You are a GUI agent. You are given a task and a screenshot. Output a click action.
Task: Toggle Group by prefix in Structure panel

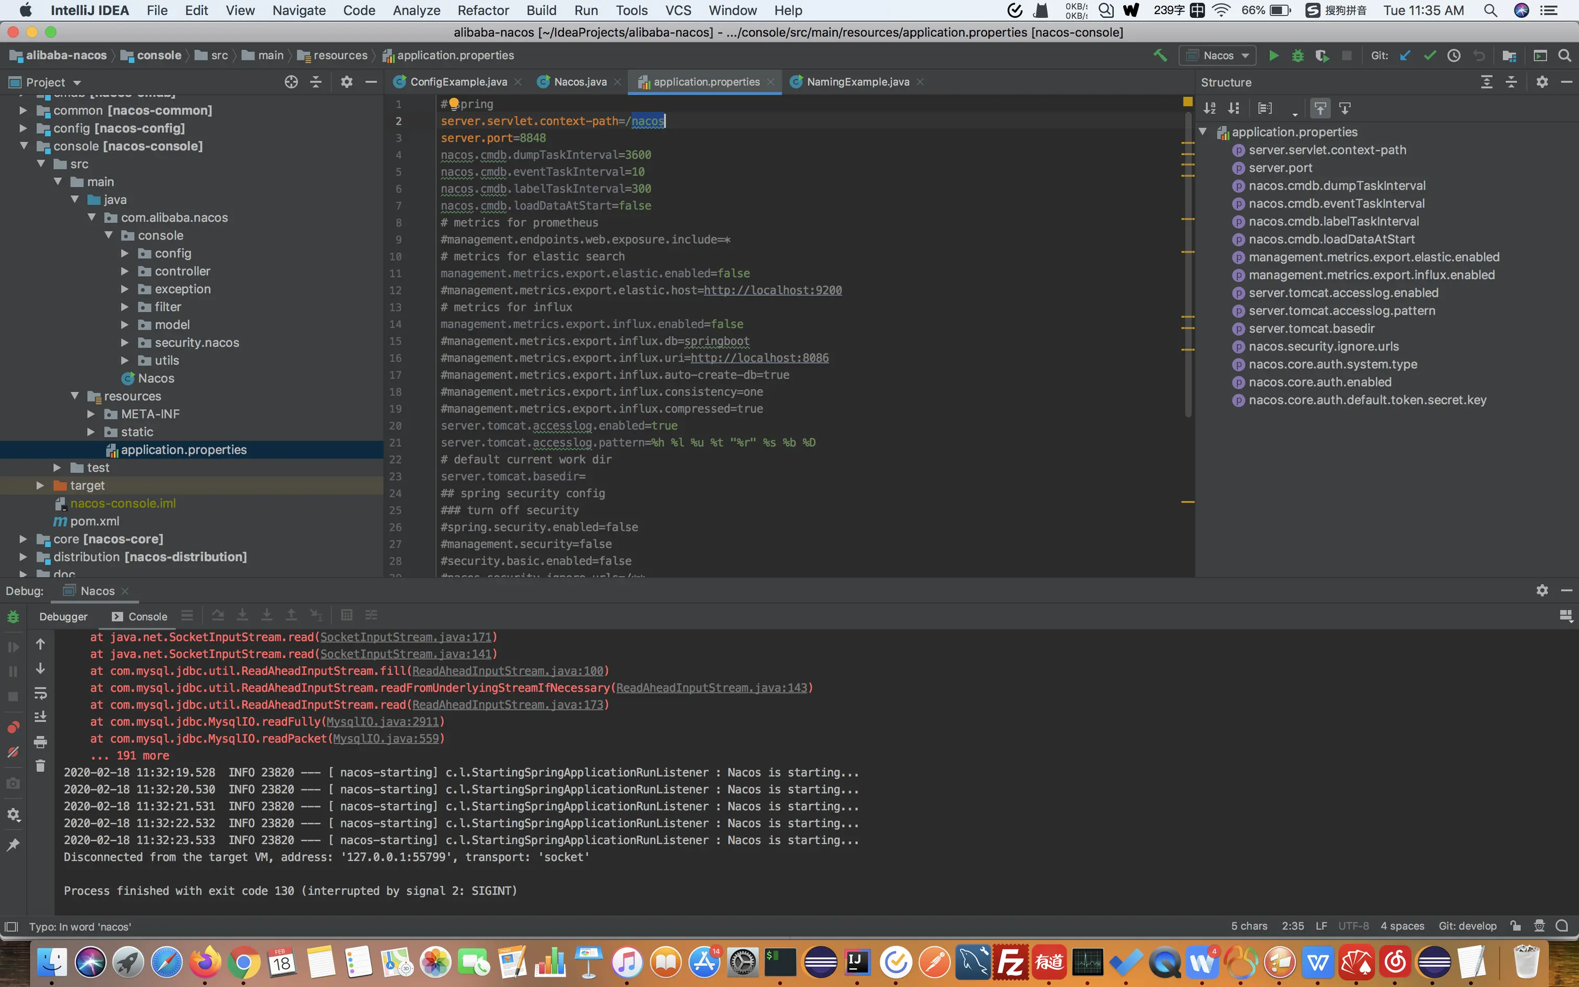pyautogui.click(x=1265, y=109)
